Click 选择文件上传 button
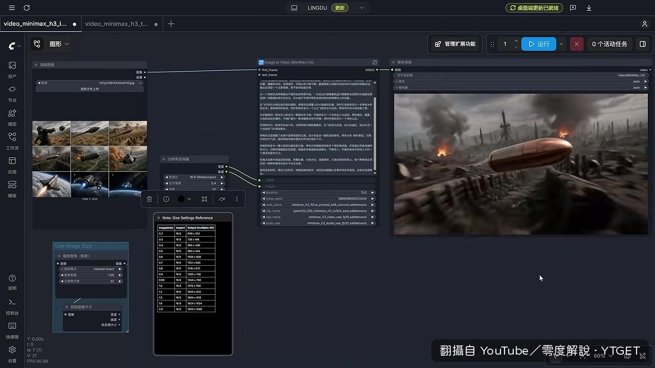Viewport: 655px width, 368px height. click(x=90, y=89)
